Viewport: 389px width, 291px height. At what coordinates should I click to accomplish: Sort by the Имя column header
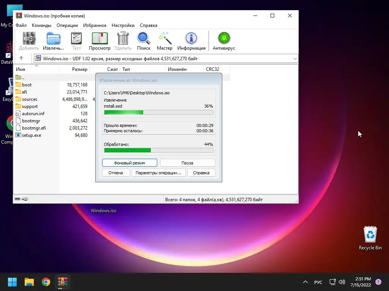[37, 69]
